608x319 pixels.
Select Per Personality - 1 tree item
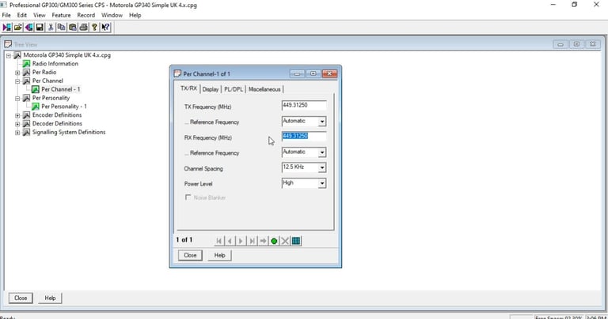point(64,107)
